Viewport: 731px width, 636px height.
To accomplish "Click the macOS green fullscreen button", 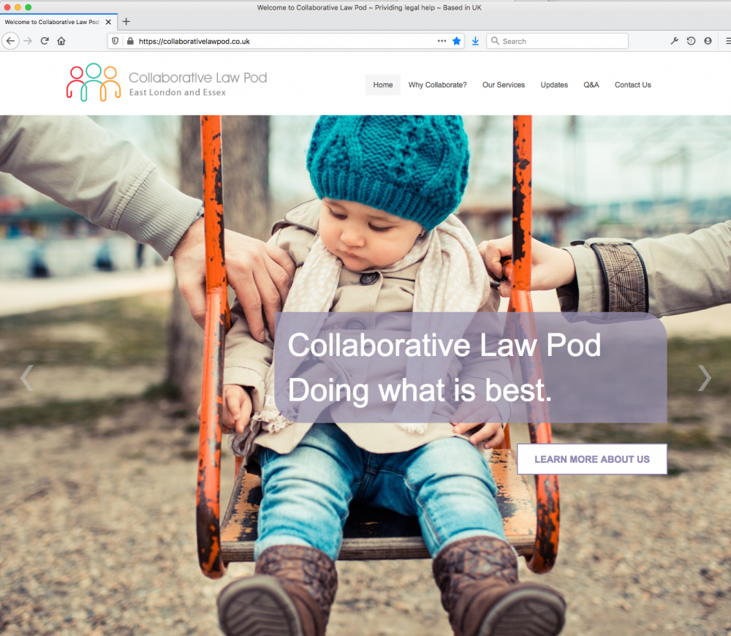I will (28, 7).
